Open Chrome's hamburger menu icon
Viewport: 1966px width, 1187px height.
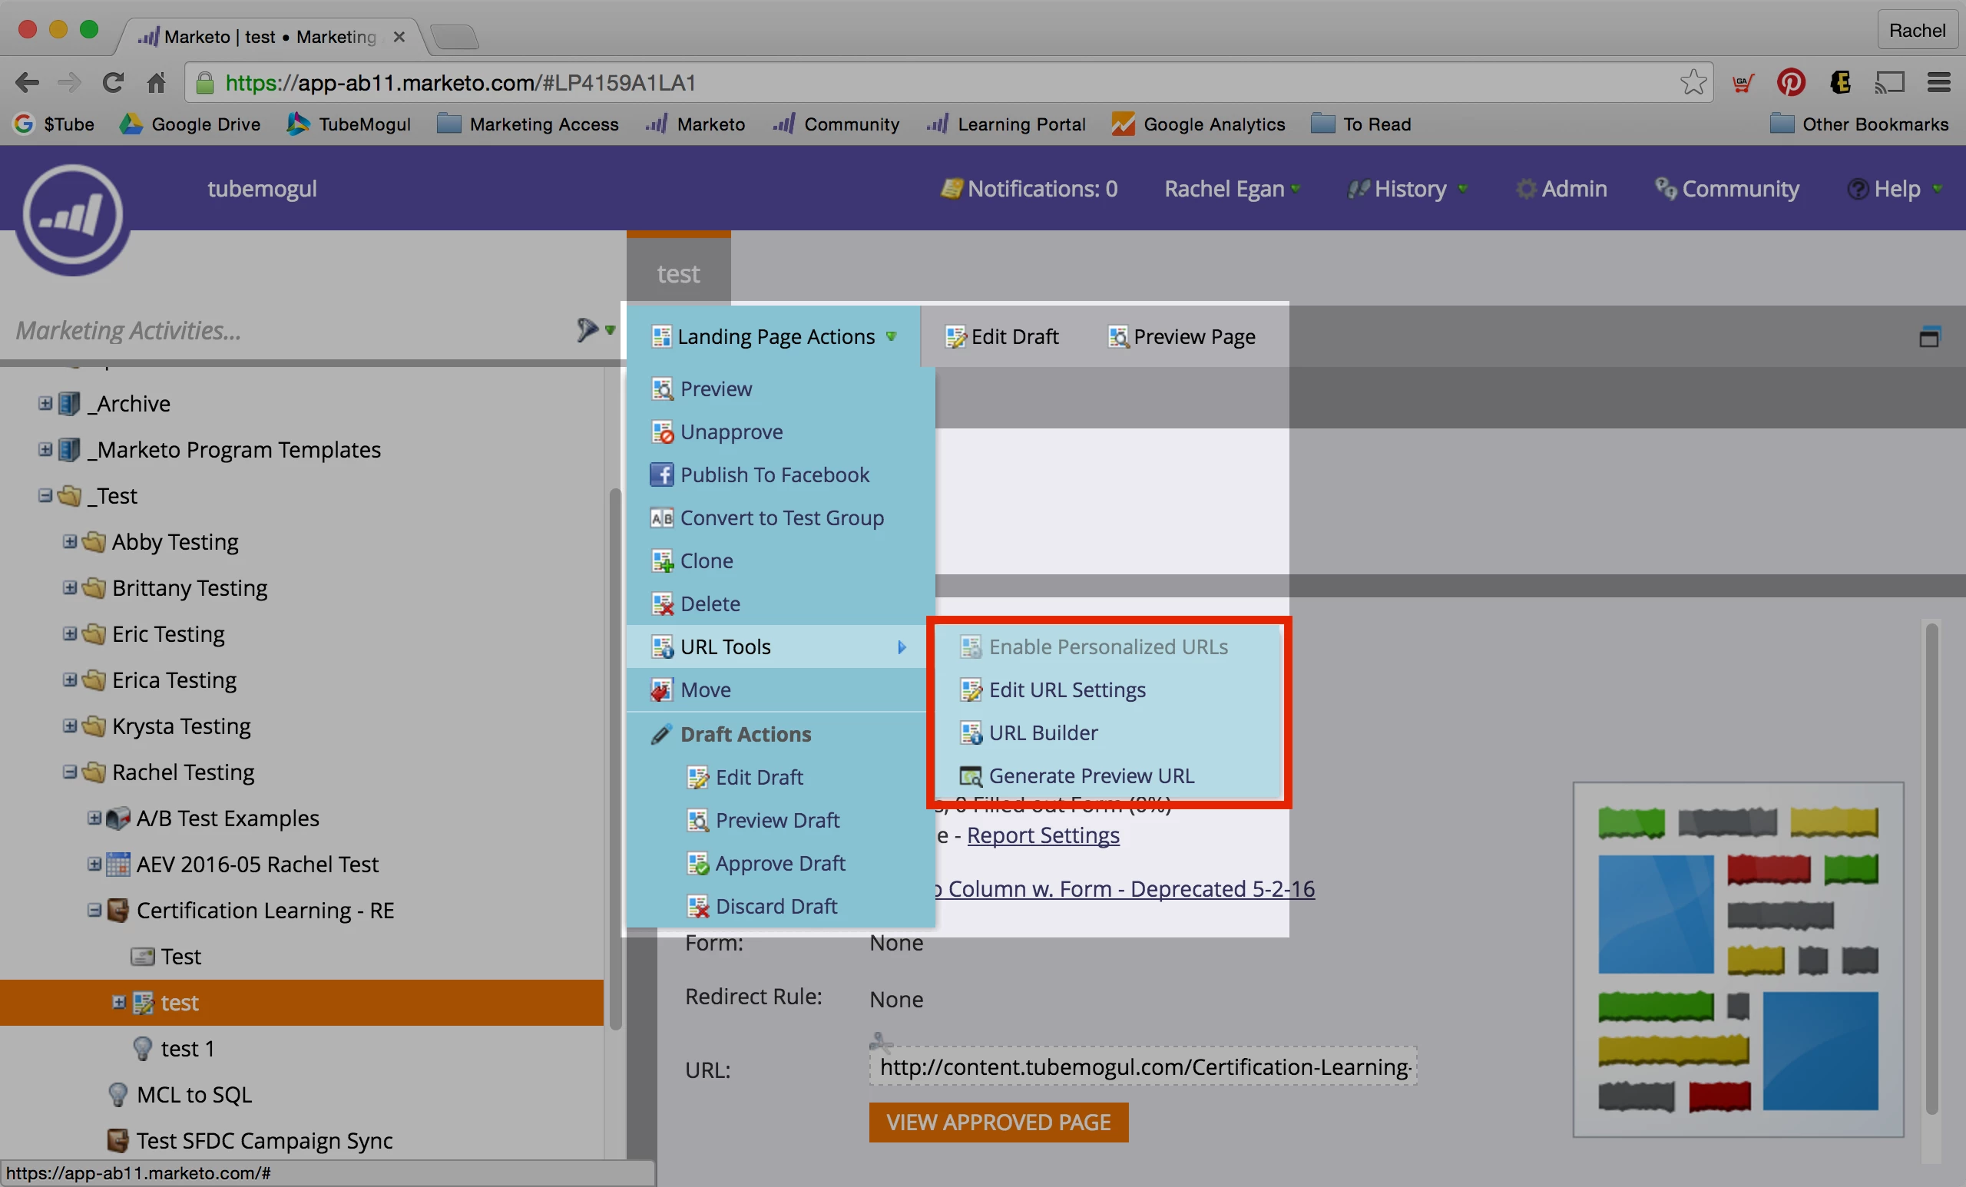1938,83
